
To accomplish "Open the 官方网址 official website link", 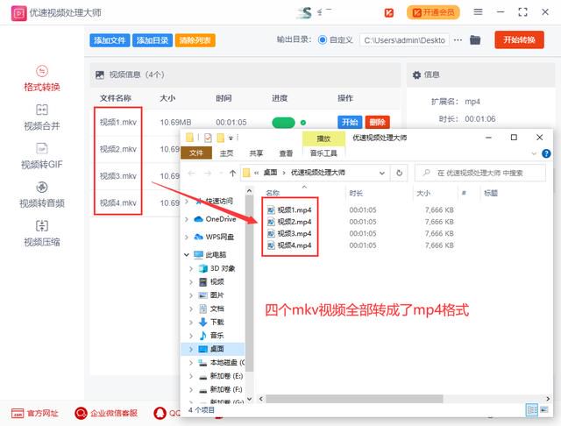I will 35,413.
